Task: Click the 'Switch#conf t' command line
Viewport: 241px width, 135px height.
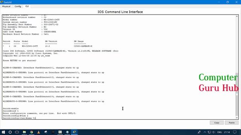Action: [x=11, y=111]
